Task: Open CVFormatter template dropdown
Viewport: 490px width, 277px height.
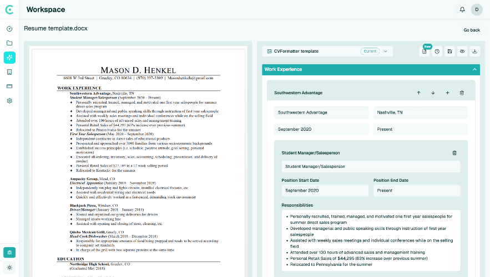Action: (x=327, y=52)
